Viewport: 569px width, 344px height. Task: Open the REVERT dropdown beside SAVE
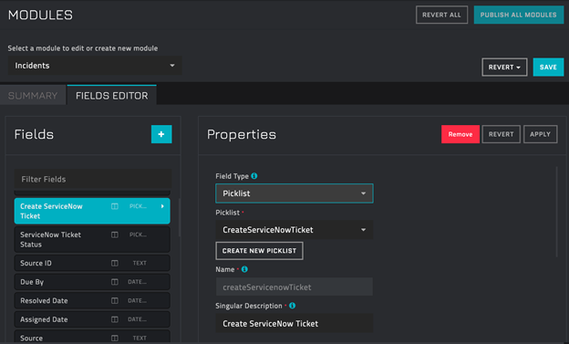504,68
